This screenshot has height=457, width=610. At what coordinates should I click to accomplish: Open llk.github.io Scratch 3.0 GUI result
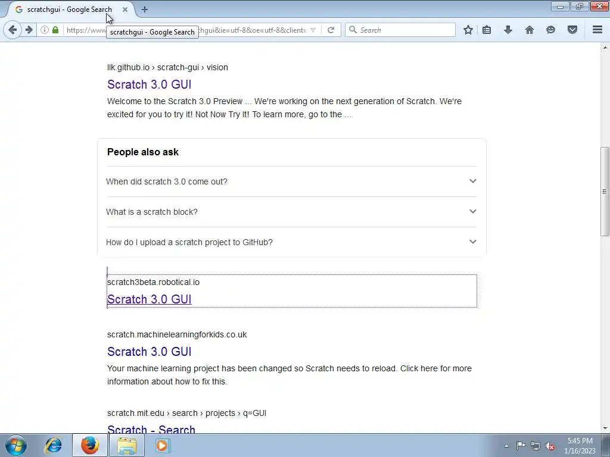point(150,84)
